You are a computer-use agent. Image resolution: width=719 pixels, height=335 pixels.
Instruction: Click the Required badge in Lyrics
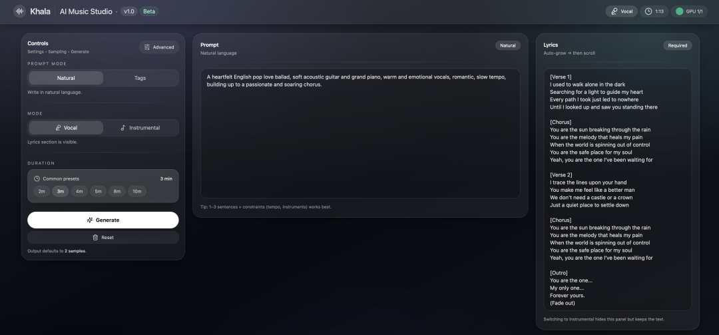tap(678, 45)
